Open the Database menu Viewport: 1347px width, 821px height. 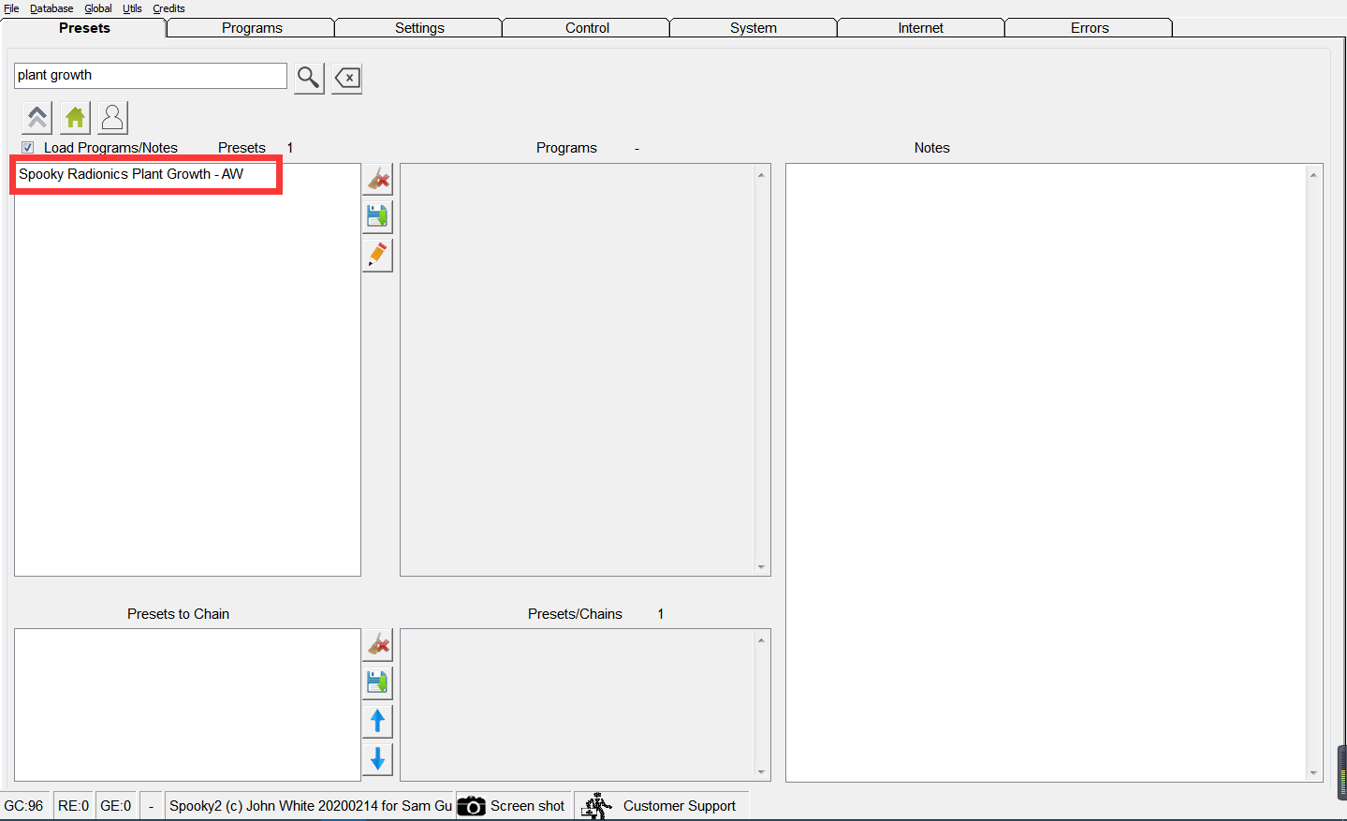[x=51, y=8]
